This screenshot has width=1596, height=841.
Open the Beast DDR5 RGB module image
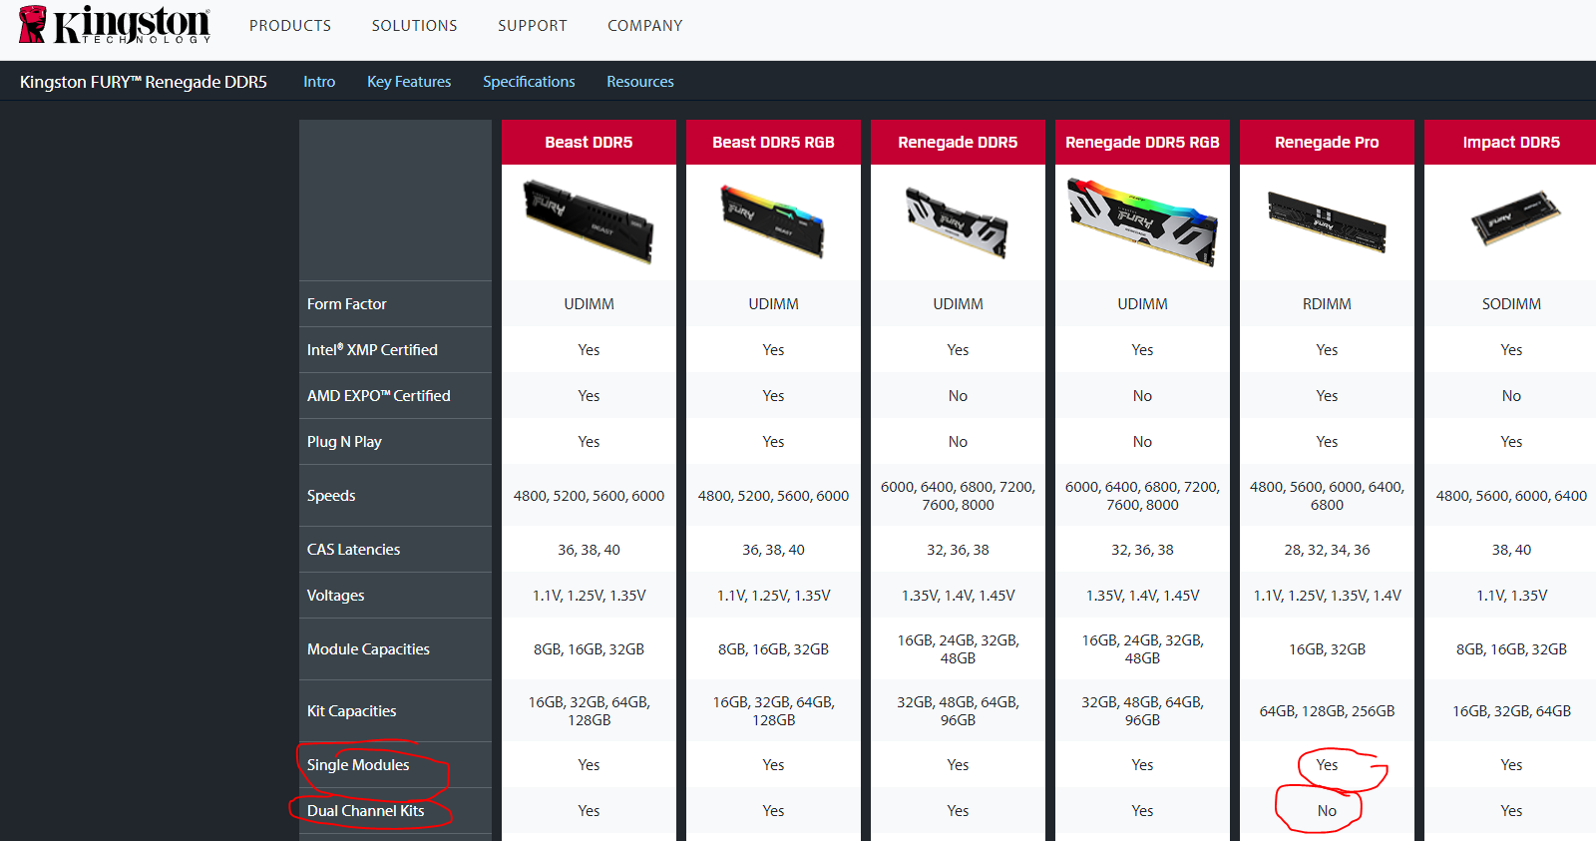773,220
